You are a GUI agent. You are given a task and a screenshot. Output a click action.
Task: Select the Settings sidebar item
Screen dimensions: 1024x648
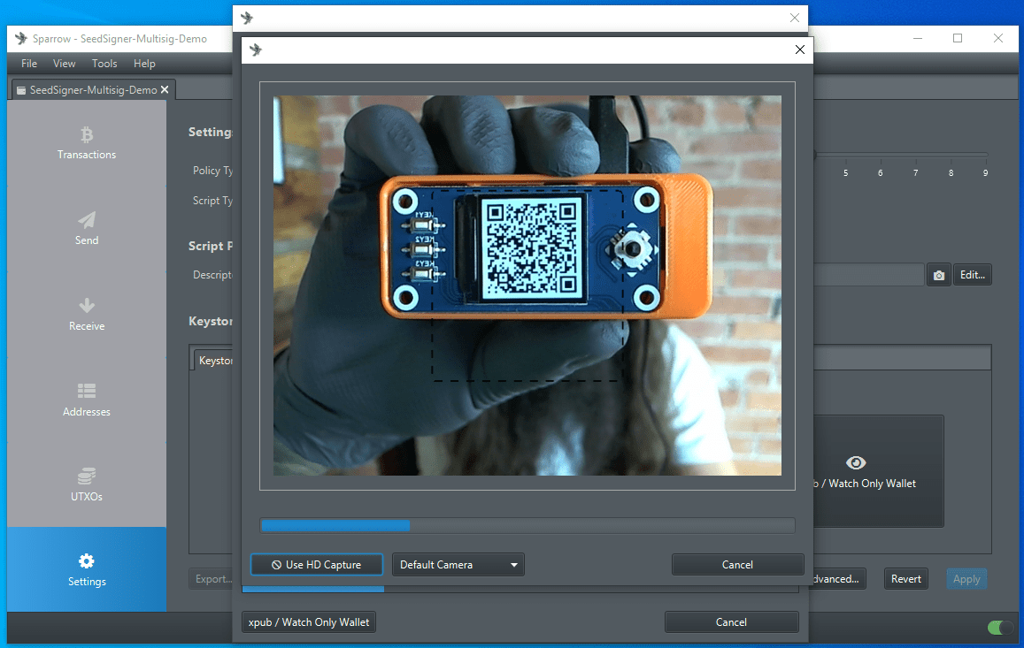[87, 570]
